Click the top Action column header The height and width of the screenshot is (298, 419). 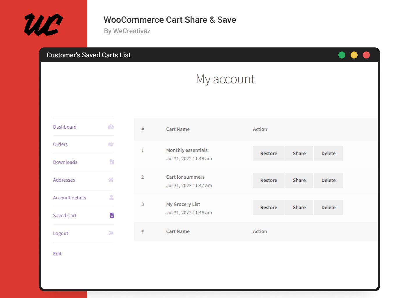(x=260, y=129)
